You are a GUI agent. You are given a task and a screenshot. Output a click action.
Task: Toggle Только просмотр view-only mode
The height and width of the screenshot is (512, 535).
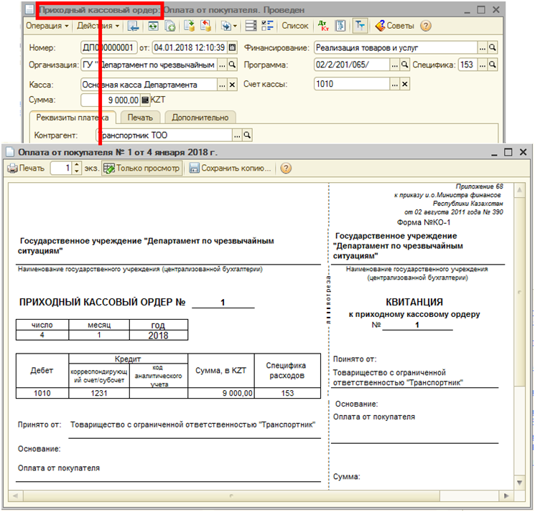(x=141, y=169)
